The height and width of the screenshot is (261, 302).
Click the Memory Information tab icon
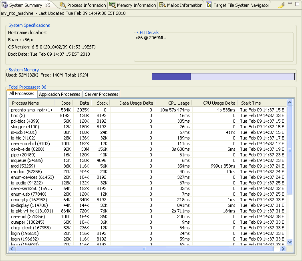pyautogui.click(x=113, y=5)
